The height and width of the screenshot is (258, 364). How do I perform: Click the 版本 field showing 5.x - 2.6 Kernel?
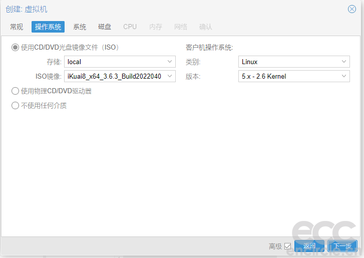[x=288, y=76]
